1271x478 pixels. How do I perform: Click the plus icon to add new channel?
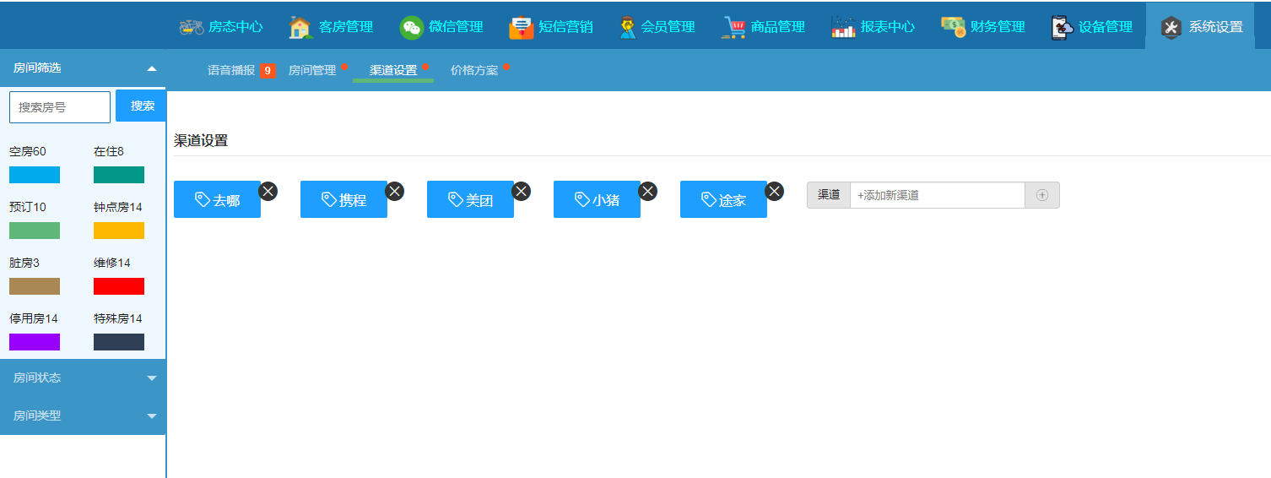(1042, 195)
